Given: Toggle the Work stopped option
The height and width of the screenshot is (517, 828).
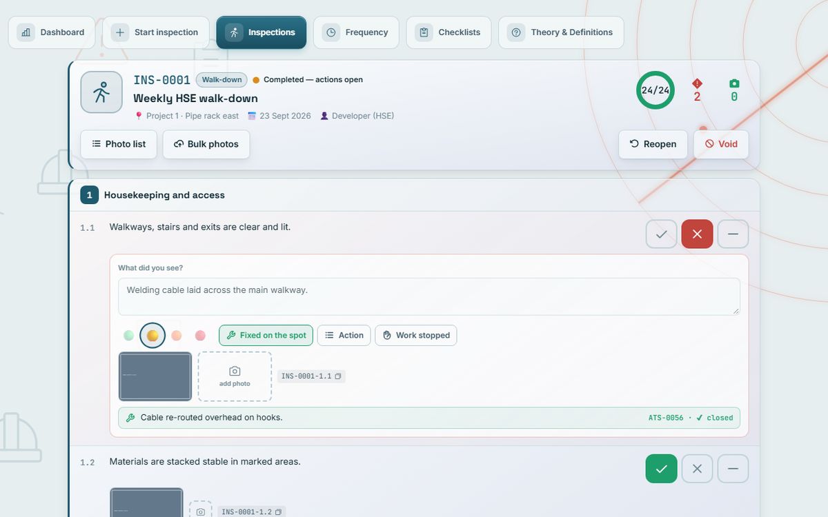Looking at the screenshot, I should pos(416,336).
